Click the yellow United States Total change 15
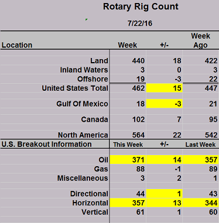219x223 pixels. pyautogui.click(x=165, y=88)
